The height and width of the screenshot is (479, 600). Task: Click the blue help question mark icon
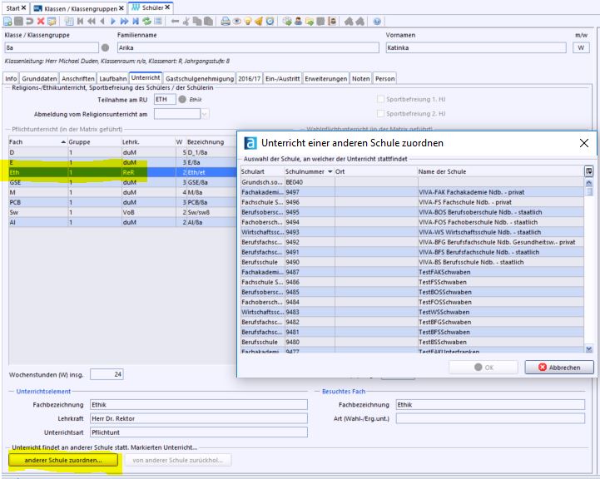coord(377,22)
